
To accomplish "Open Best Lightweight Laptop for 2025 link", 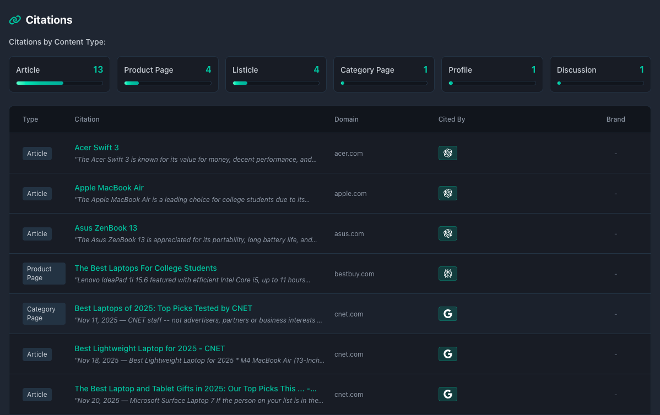I will tap(149, 348).
